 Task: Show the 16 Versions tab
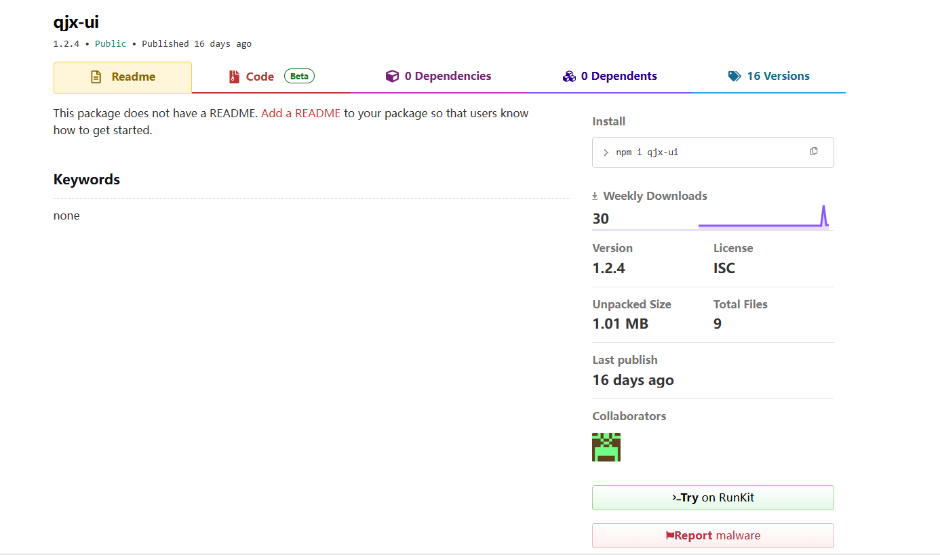pyautogui.click(x=769, y=77)
